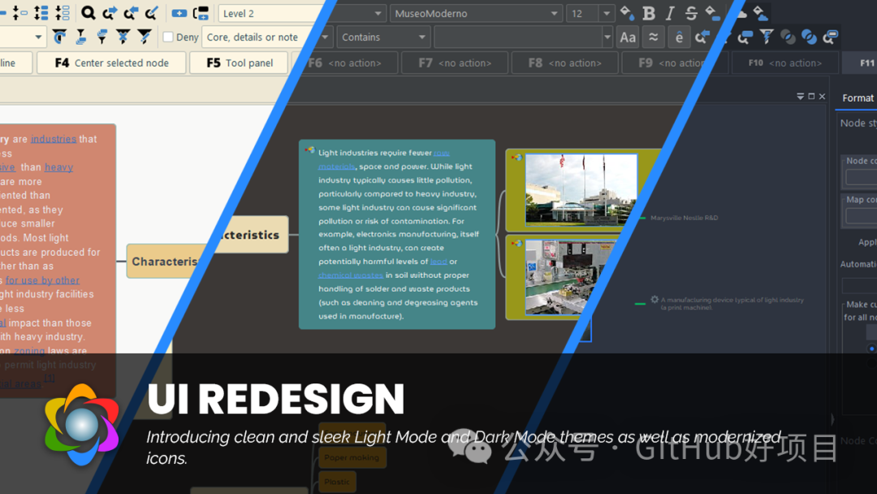Screen dimensions: 877x494
Task: Maximize the Format panel with square icon
Action: pos(811,96)
